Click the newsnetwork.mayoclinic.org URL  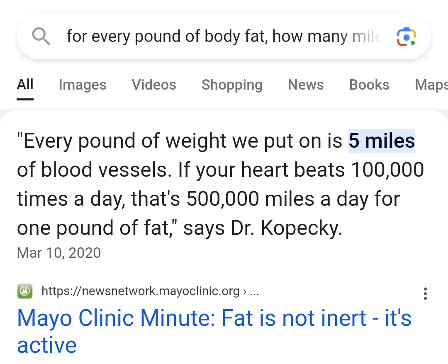click(x=140, y=291)
